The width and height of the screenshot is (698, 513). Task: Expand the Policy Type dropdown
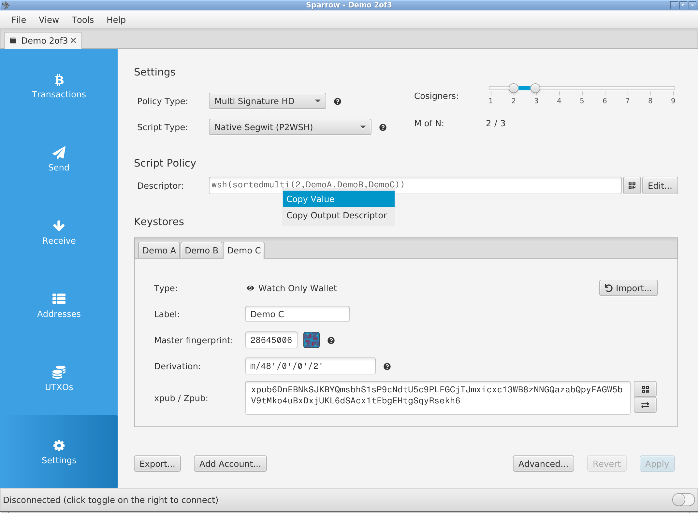tap(267, 101)
